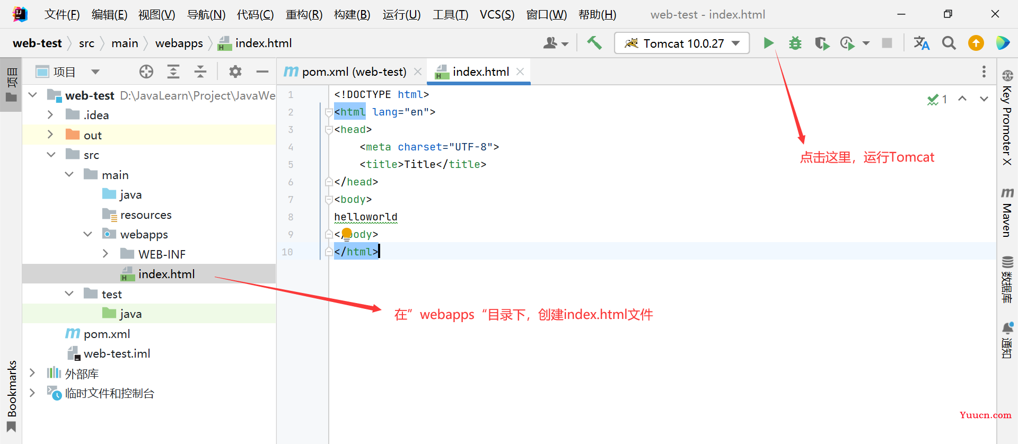
Task: Open the 数据库 database tool window
Action: tap(1007, 279)
